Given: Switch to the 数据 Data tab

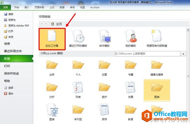Looking at the screenshot, I should coord(62,7).
